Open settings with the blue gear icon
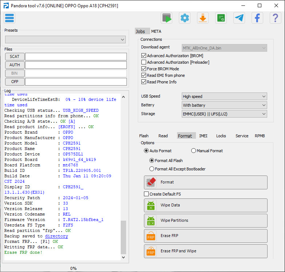 click(185, 18)
